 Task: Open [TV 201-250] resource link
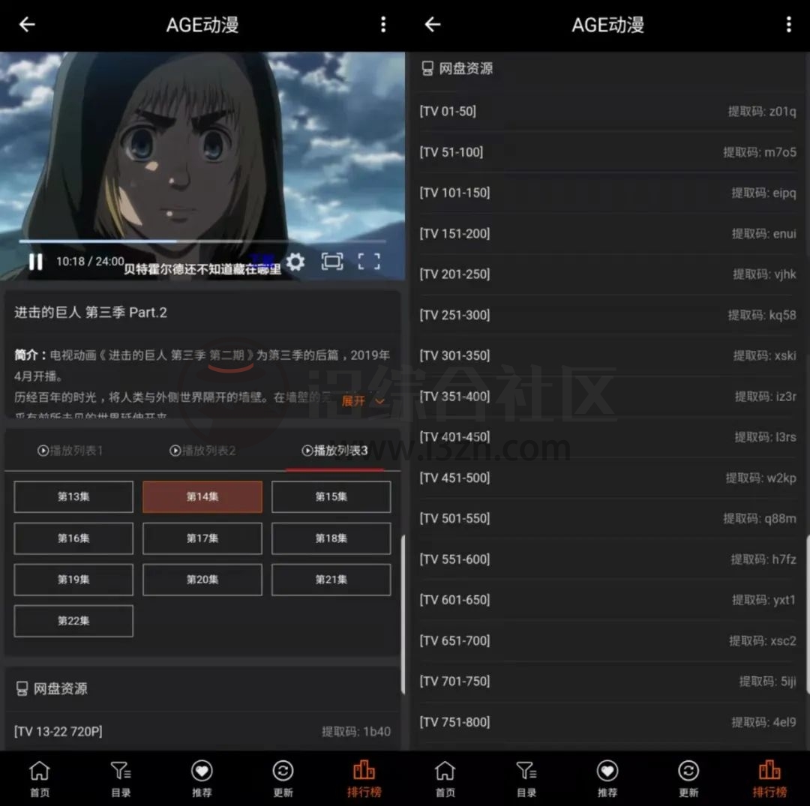point(454,274)
